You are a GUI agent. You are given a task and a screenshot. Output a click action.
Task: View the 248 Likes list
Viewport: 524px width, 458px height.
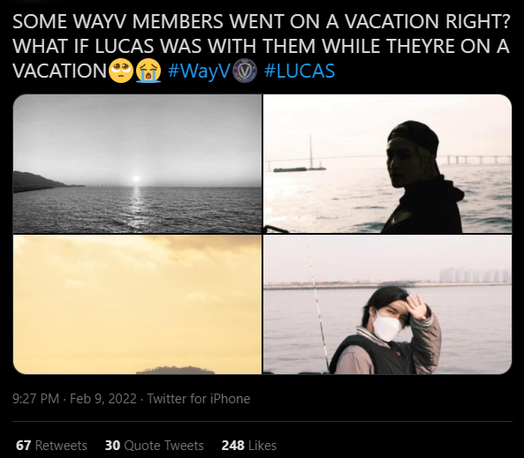[249, 446]
